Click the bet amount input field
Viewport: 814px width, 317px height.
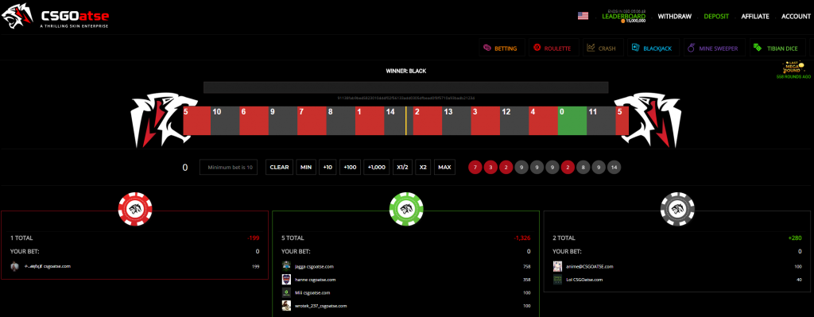228,167
